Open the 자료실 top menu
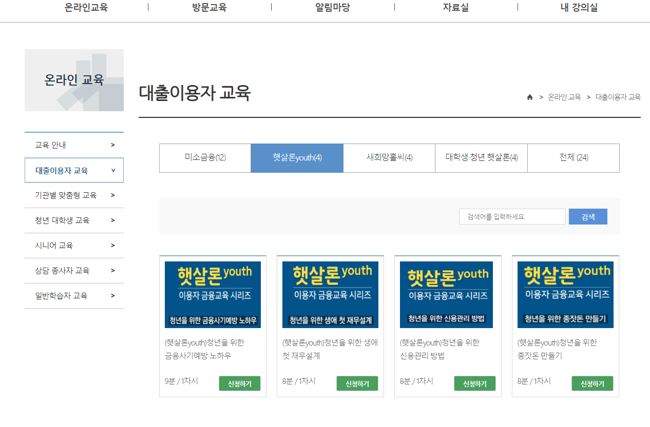 point(456,8)
